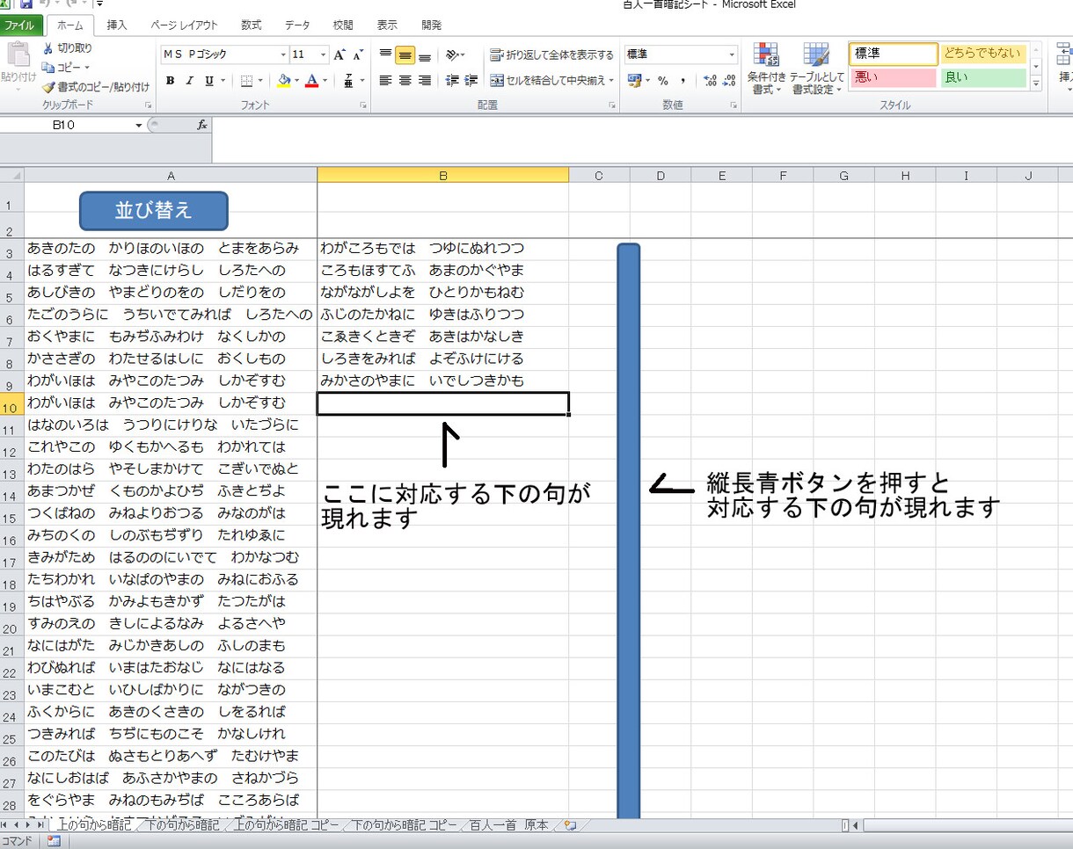Click the phonetic guide (furigana) icon
Image resolution: width=1073 pixels, height=849 pixels.
coord(348,81)
